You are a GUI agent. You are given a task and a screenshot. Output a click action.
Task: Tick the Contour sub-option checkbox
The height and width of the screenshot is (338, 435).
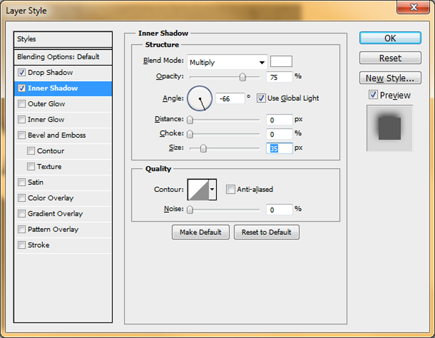(31, 151)
